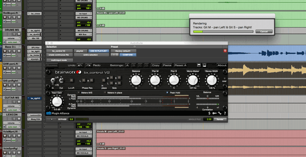The height and width of the screenshot is (157, 306).
Task: Flip the In L/R-M/S toggle switch
Action: coord(53,80)
